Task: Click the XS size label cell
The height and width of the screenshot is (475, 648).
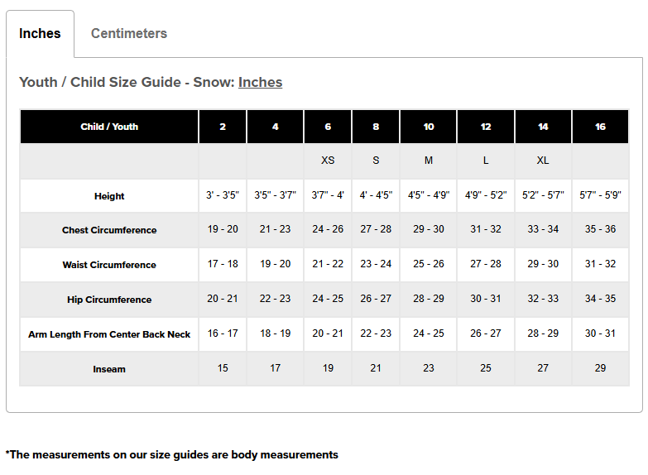Action: point(328,161)
